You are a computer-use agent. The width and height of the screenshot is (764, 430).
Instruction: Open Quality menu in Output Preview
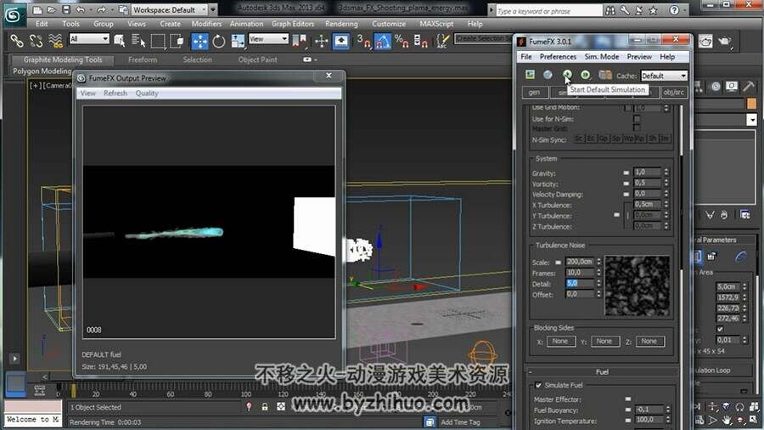(147, 93)
